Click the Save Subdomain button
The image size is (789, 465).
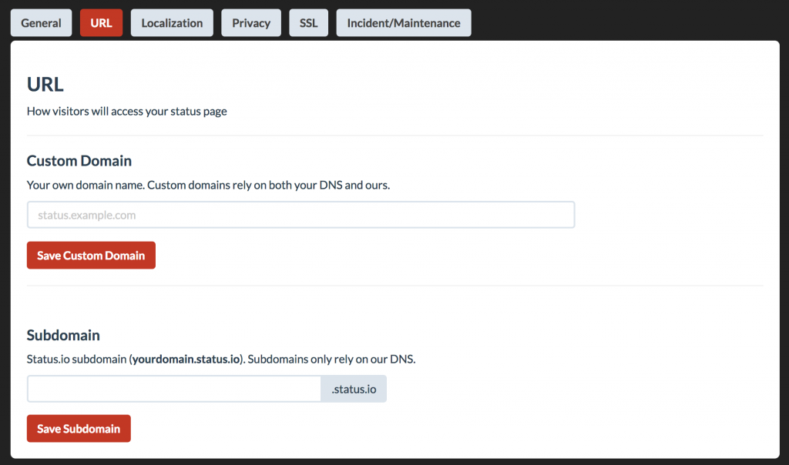coord(78,428)
